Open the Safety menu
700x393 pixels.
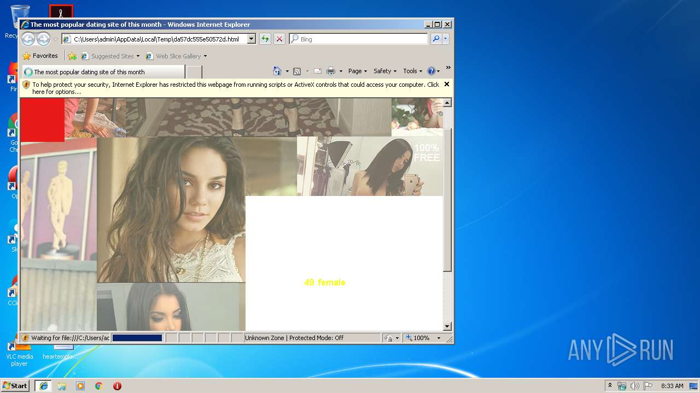385,71
